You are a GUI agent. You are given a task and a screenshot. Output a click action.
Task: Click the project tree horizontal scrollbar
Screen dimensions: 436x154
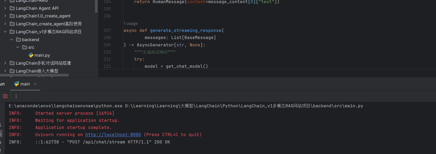(x=34, y=75)
